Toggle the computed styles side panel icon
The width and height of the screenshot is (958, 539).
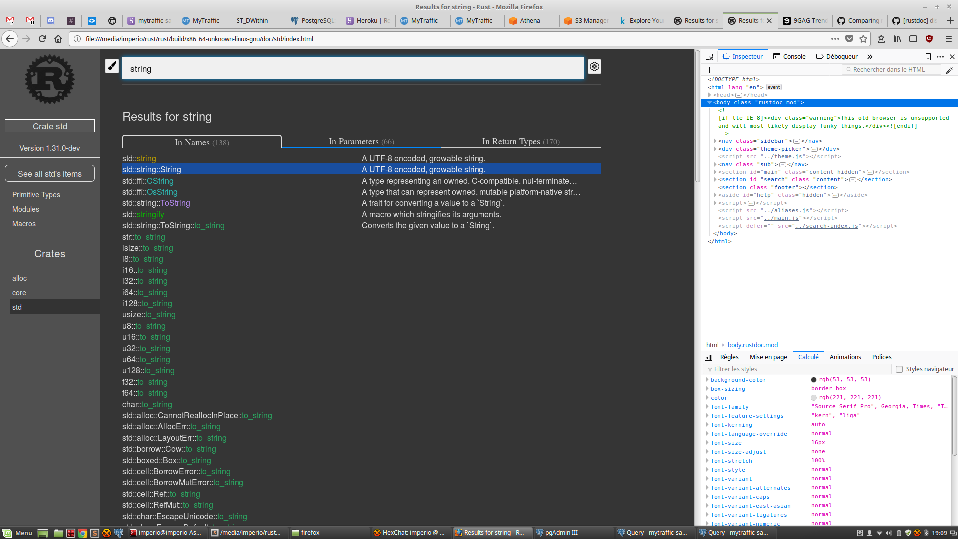coord(708,357)
